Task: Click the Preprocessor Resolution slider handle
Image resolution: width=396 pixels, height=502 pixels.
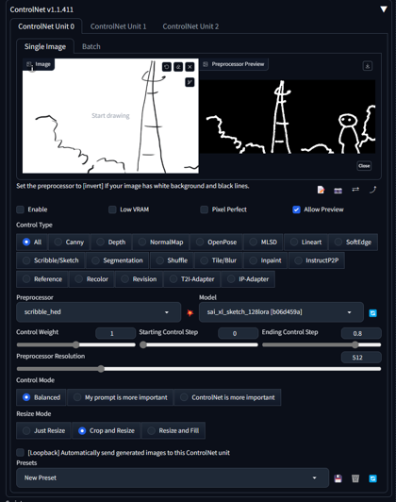Action: 101,369
